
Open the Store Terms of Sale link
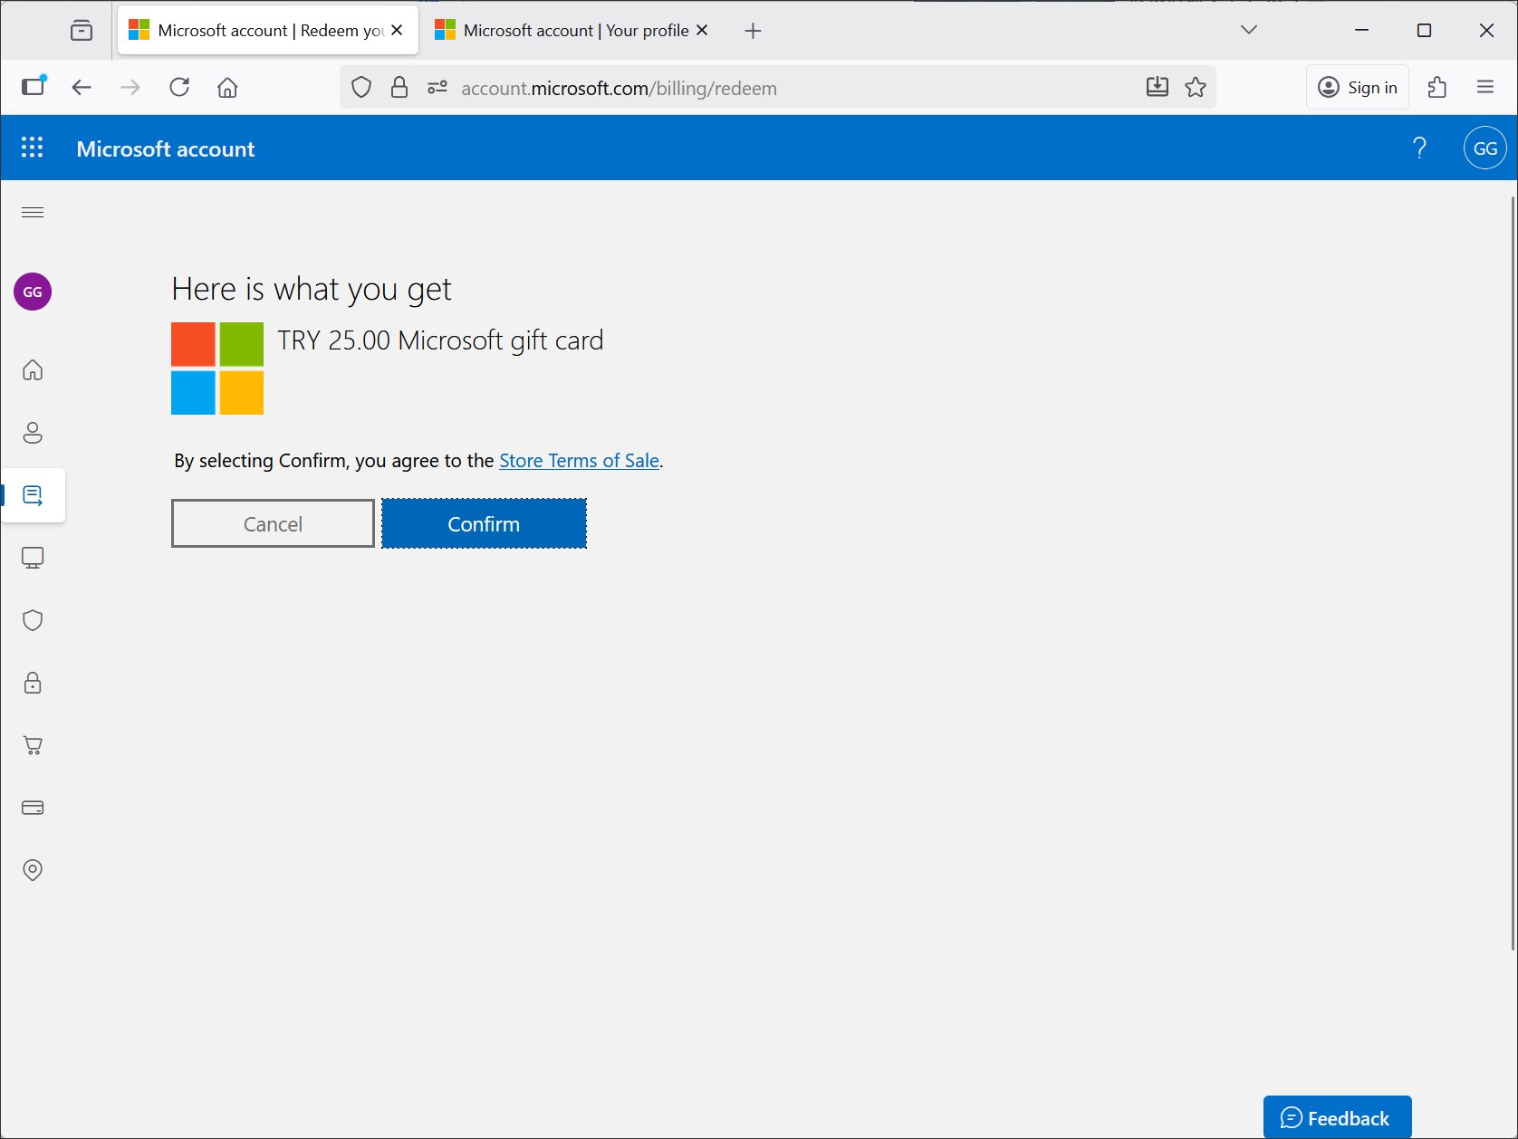(579, 460)
